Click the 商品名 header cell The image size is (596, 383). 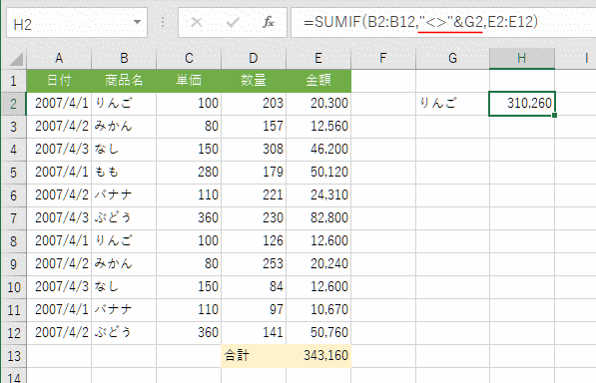pyautogui.click(x=124, y=81)
